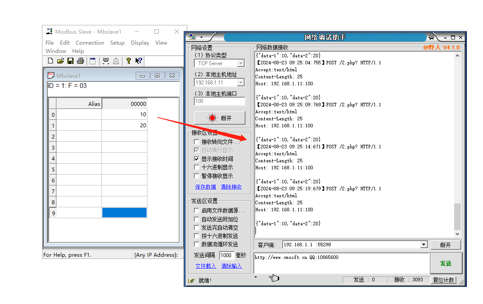Click the 文件载入 link
Image resolution: width=483 pixels, height=304 pixels.
[x=206, y=266]
